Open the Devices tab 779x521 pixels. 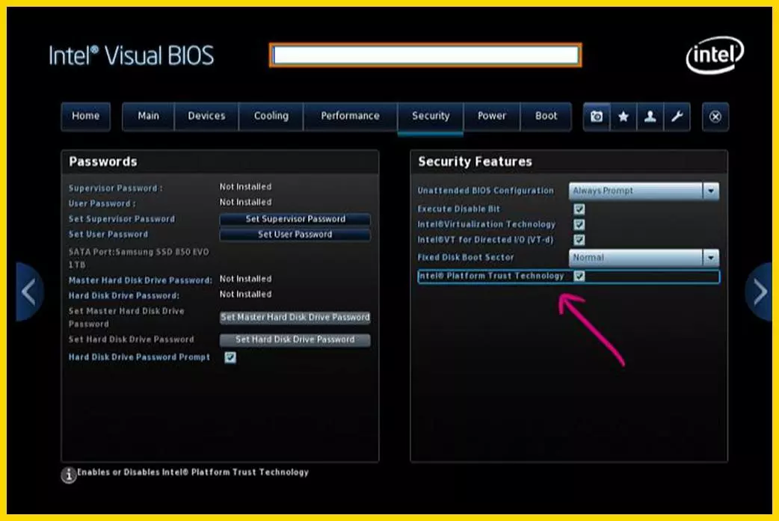(206, 116)
